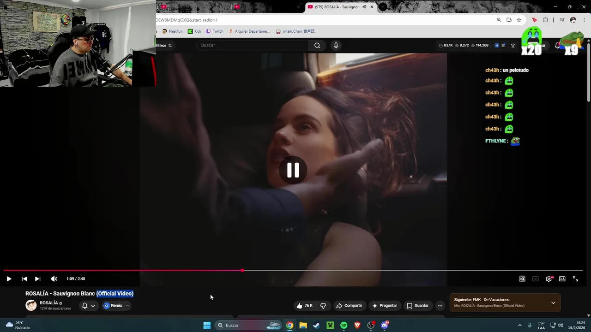Screen dimensions: 591x332
Task: Skip to previous video in player
Action: [24, 279]
